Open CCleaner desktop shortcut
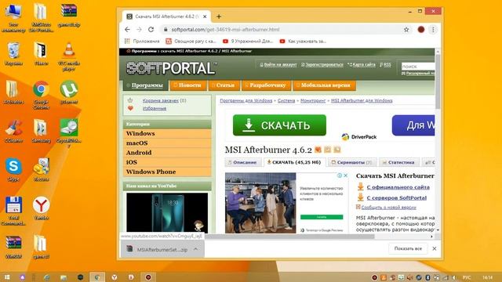Image resolution: width=502 pixels, height=282 pixels. tap(13, 131)
